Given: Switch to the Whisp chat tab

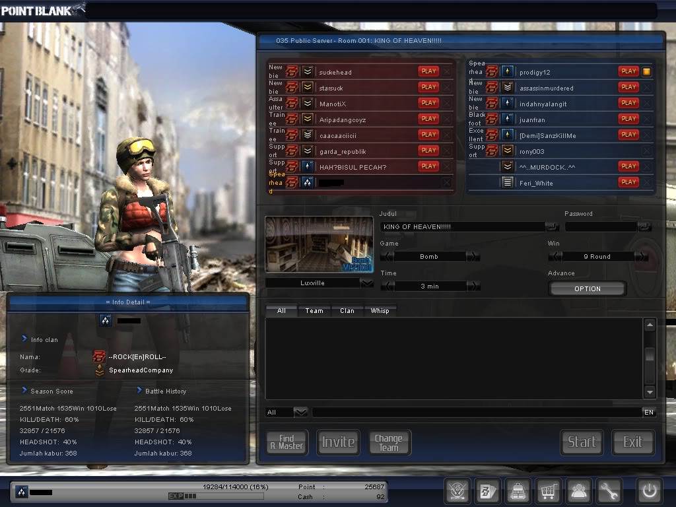Looking at the screenshot, I should tap(380, 310).
